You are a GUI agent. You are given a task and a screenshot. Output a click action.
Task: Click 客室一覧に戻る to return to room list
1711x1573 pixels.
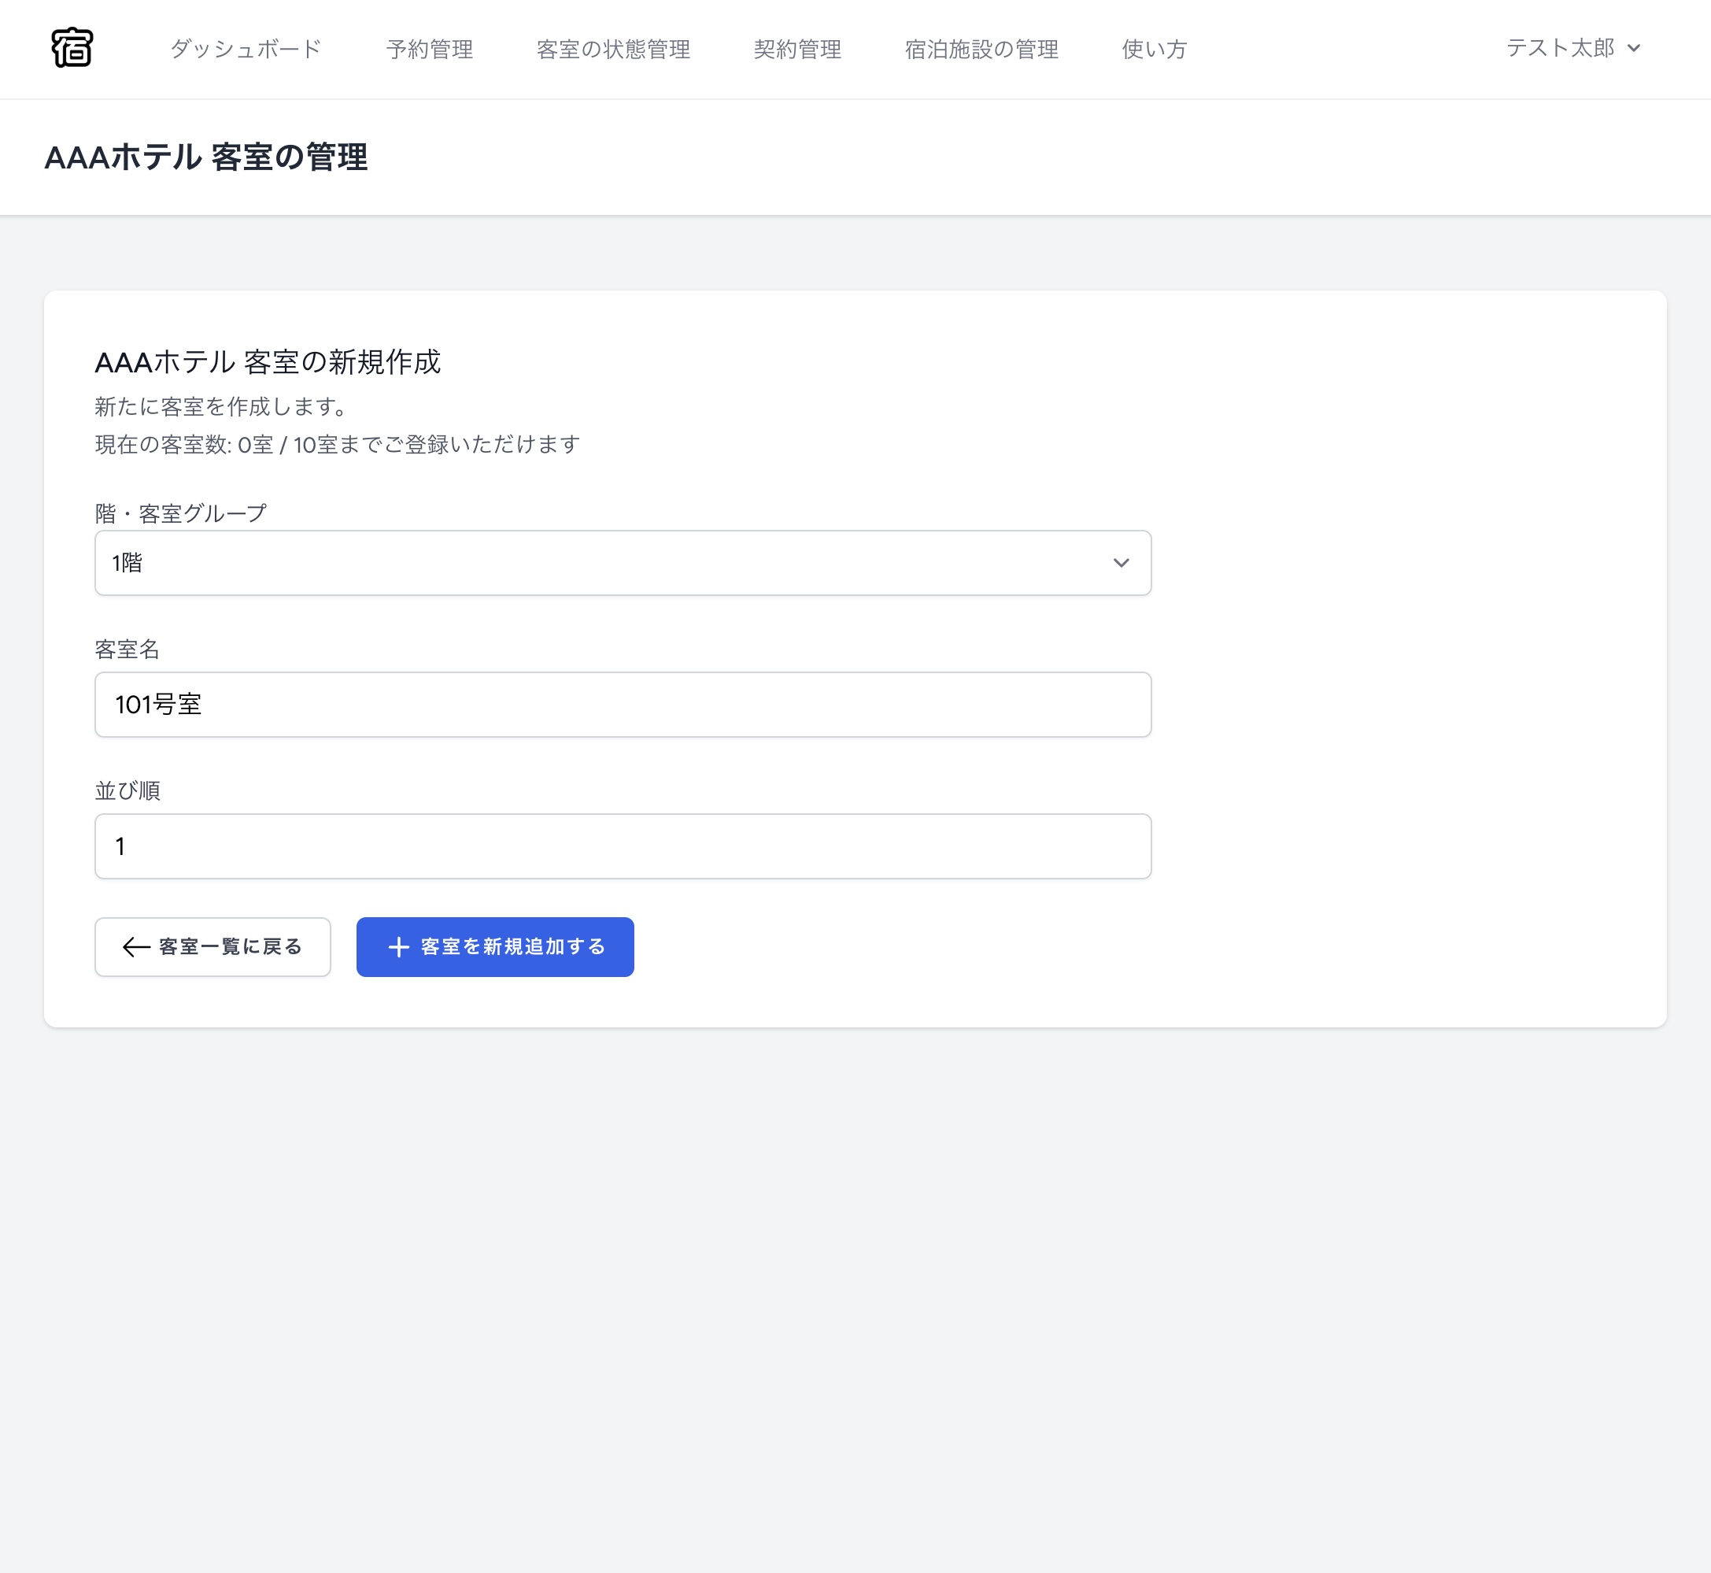coord(212,946)
